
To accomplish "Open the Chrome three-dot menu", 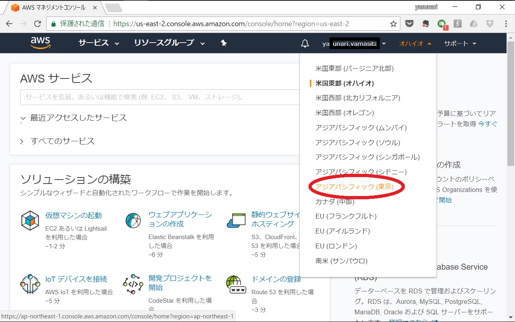I will coord(506,24).
